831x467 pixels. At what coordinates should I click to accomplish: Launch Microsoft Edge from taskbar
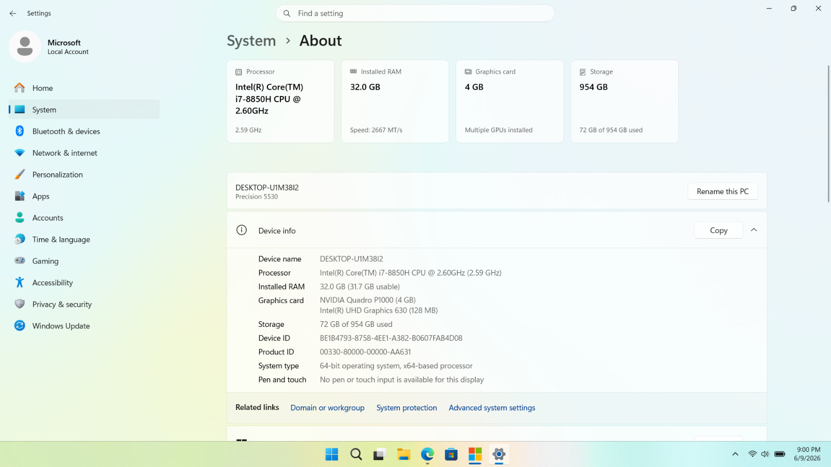[x=427, y=455]
